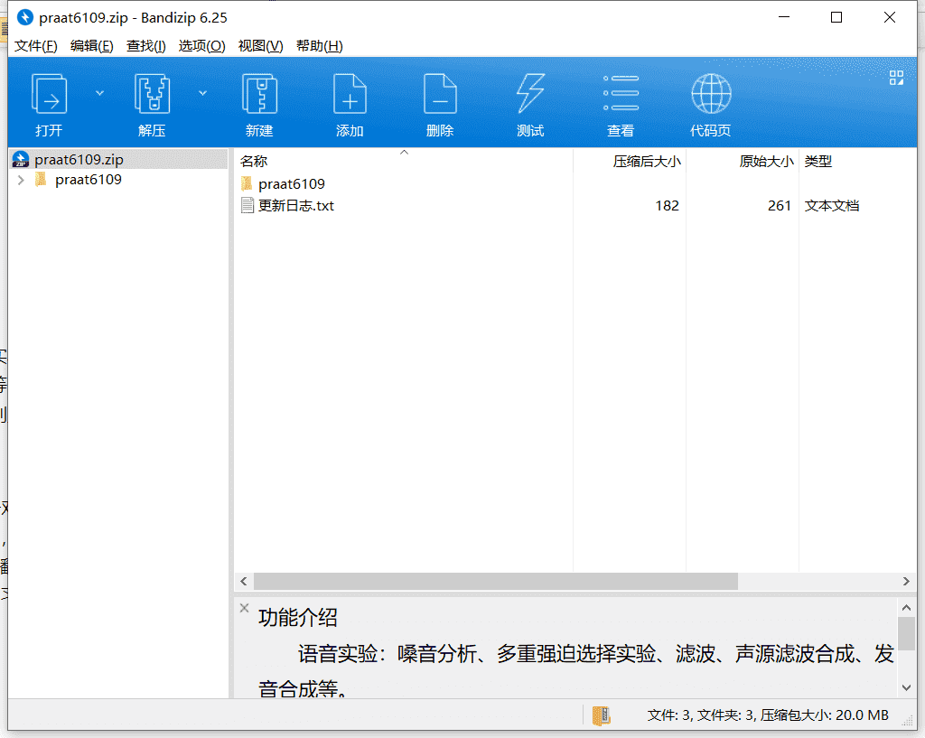Select praat6109 folder in the tree panel
Viewport: 925px width, 738px height.
pos(88,180)
